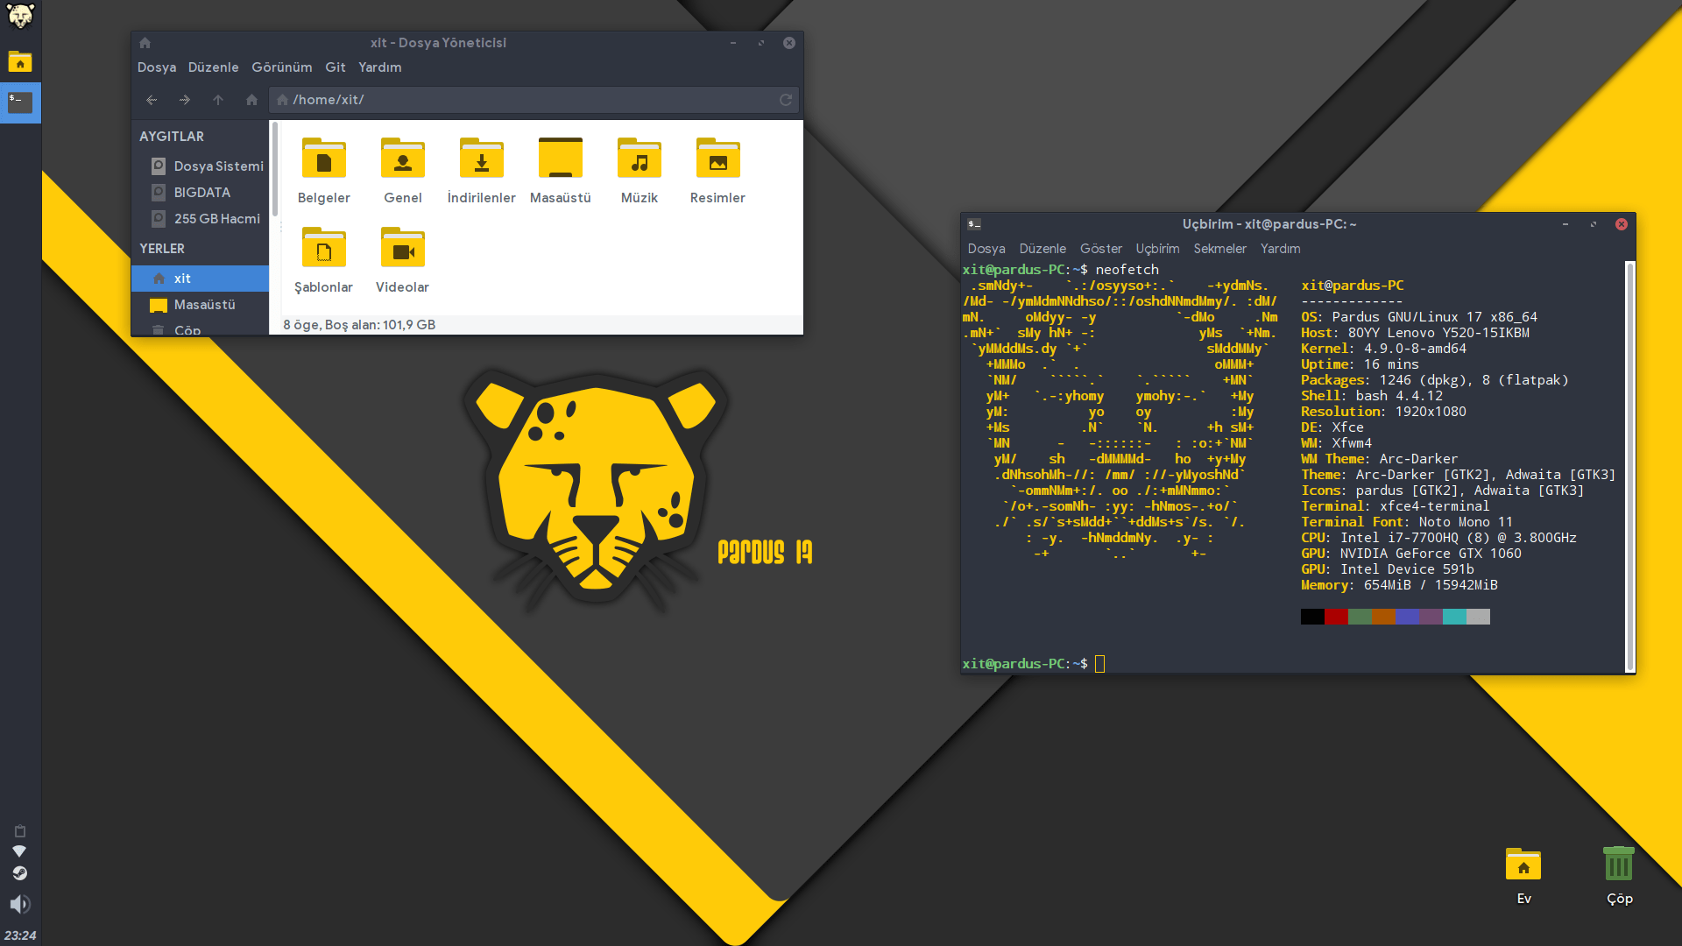Click the volume speaker icon

coord(19,904)
